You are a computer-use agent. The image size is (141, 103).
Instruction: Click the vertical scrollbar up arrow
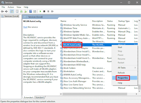click(x=139, y=21)
